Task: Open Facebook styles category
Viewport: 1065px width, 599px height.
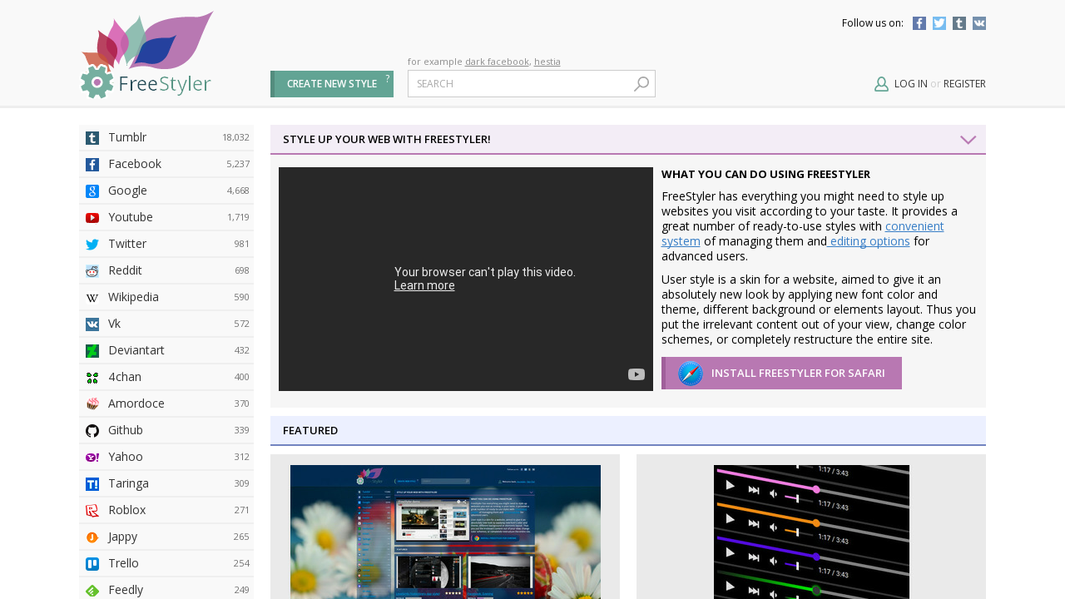Action: pos(166,164)
